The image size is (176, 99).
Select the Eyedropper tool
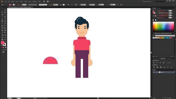coord(2,33)
